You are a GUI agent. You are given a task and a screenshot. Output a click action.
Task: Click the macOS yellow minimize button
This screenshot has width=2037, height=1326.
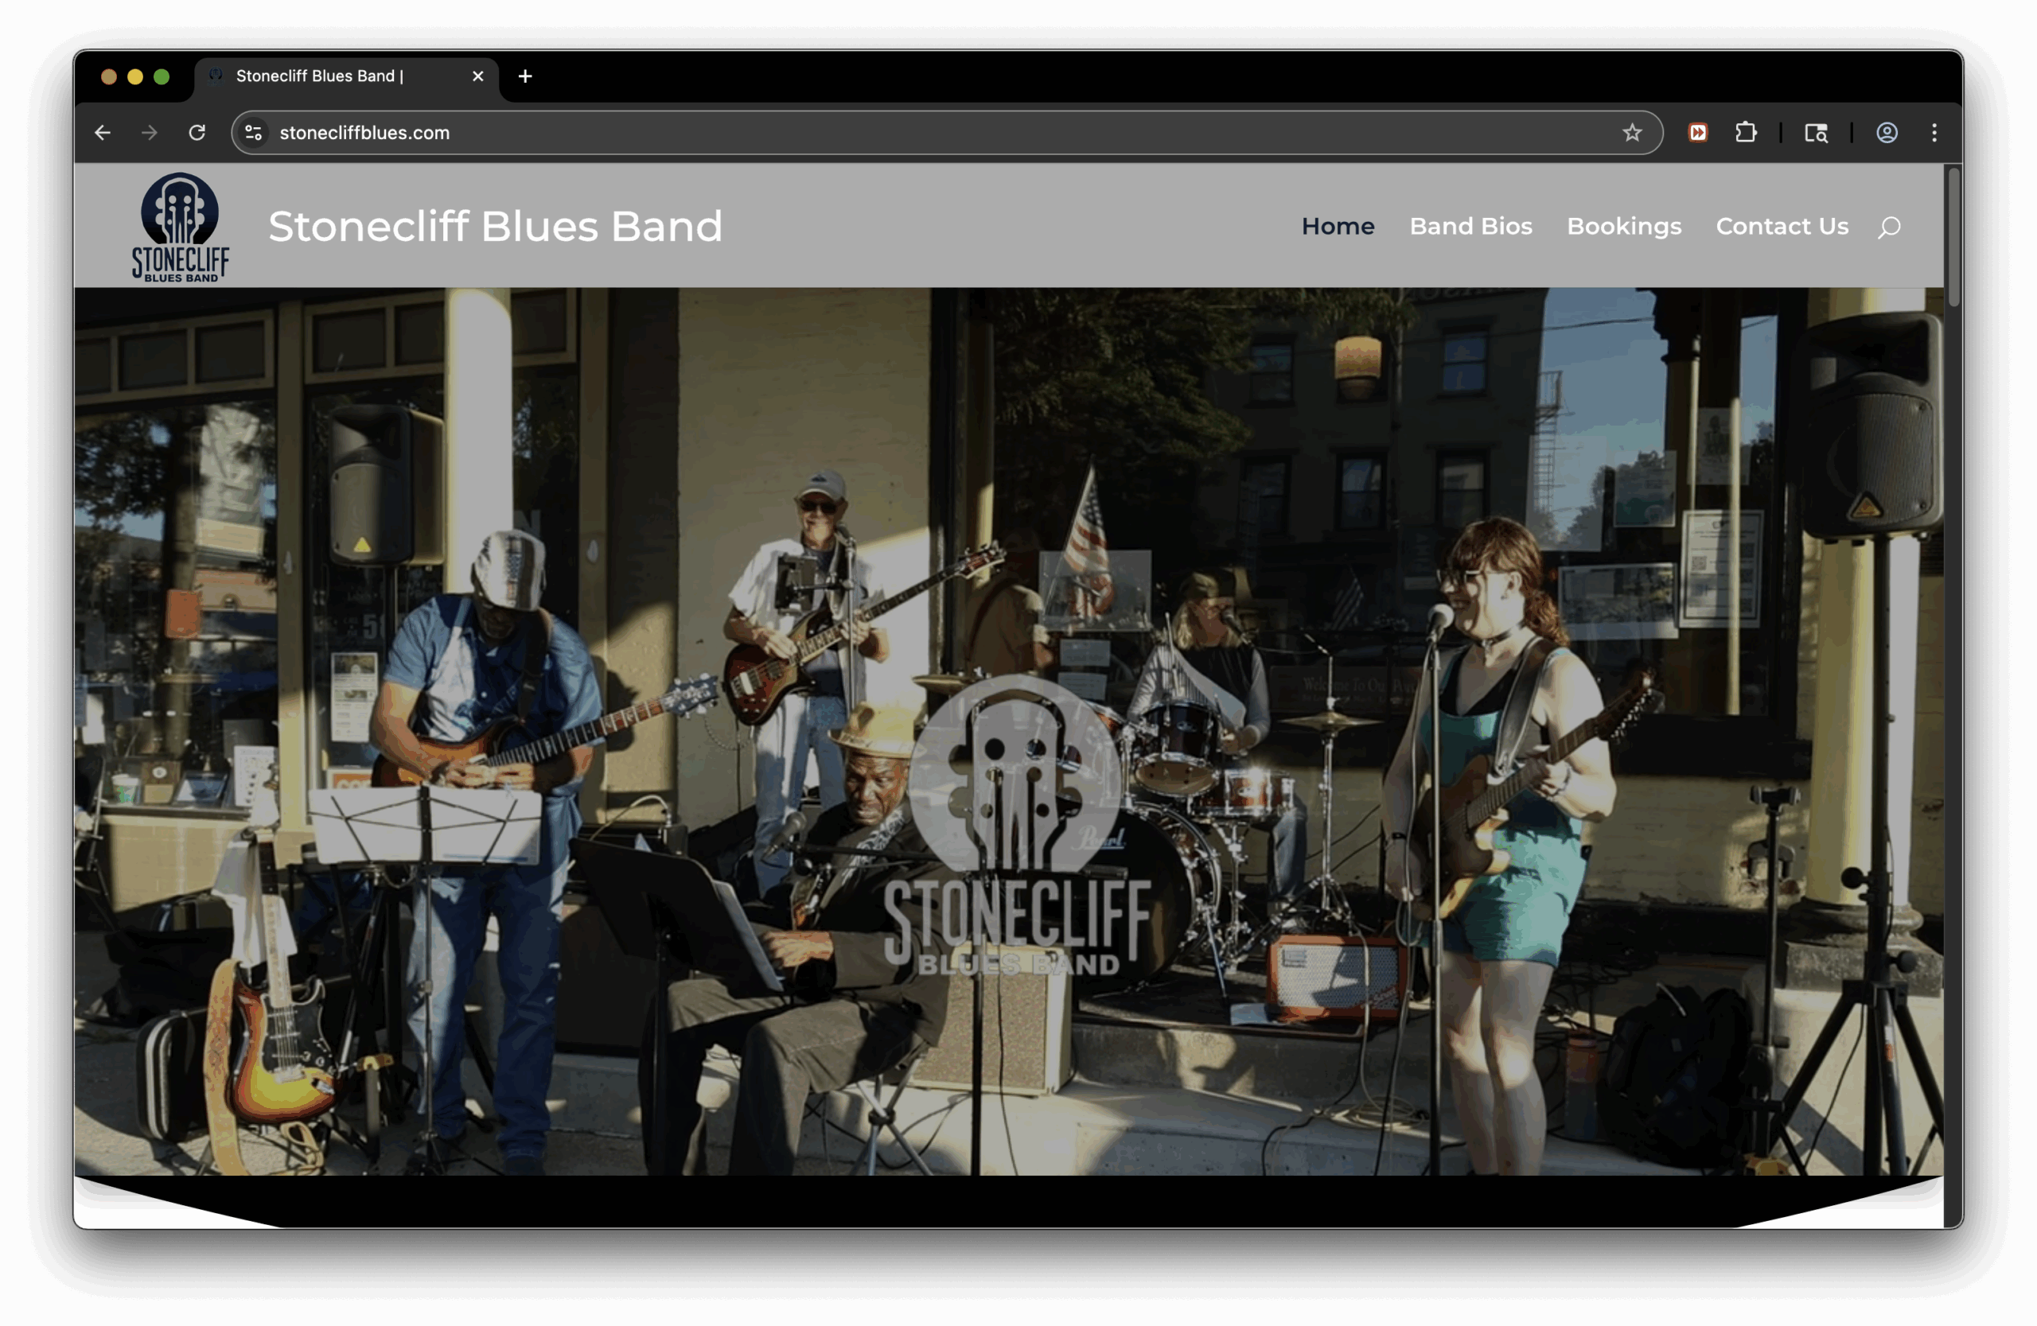(x=135, y=77)
